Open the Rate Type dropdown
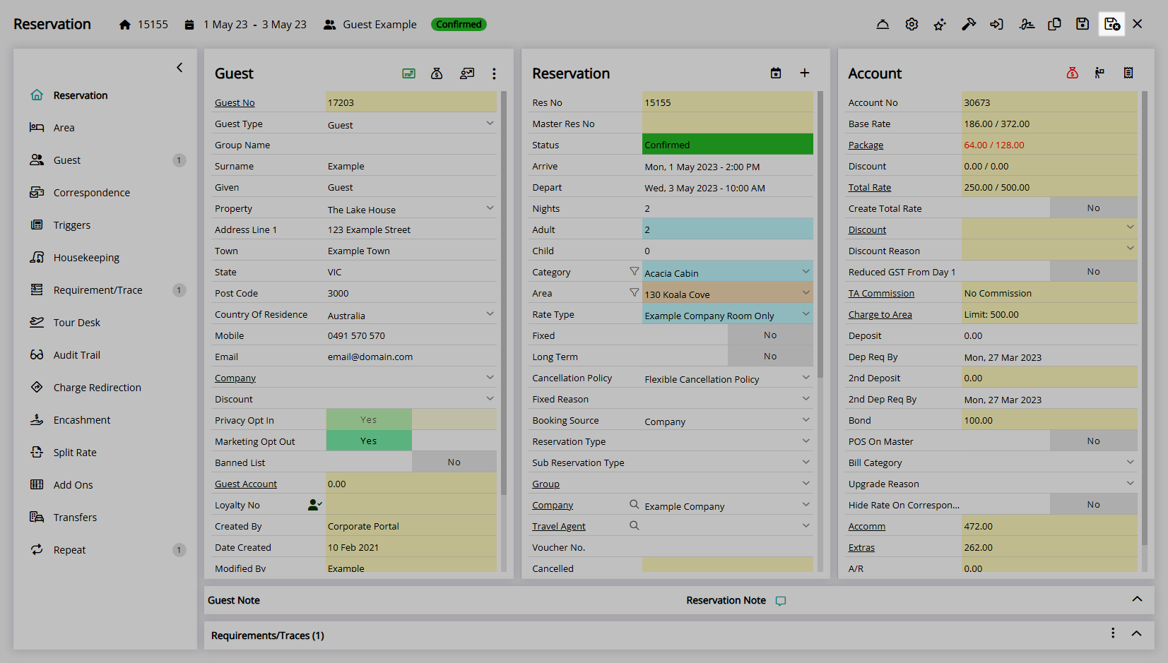 (728, 314)
